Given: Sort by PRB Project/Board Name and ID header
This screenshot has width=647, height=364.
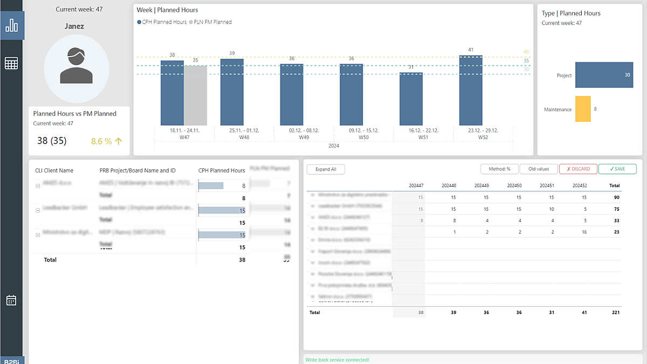Looking at the screenshot, I should tap(137, 170).
